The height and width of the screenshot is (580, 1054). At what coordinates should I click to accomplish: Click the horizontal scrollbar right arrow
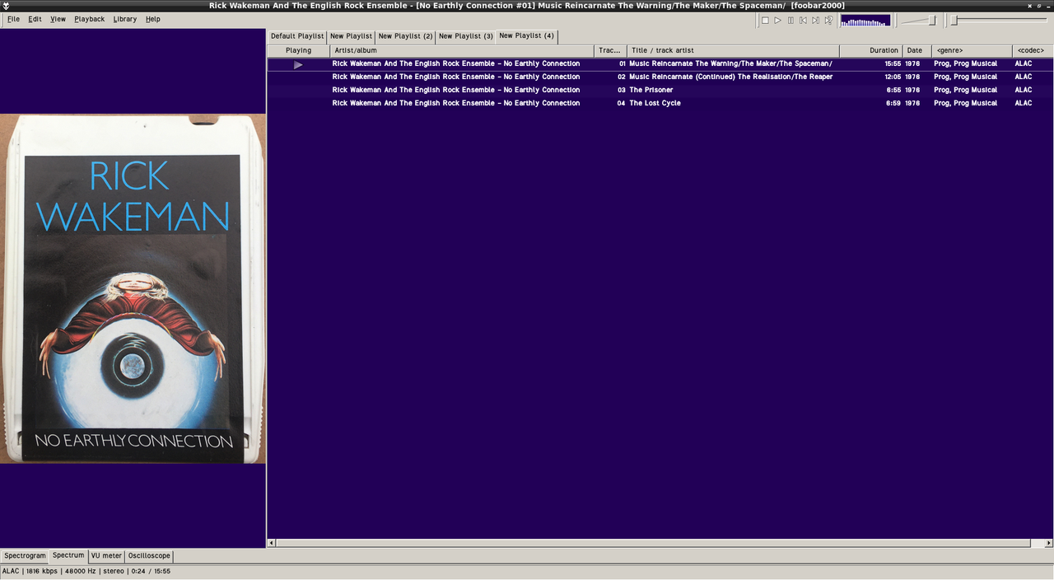point(1048,543)
